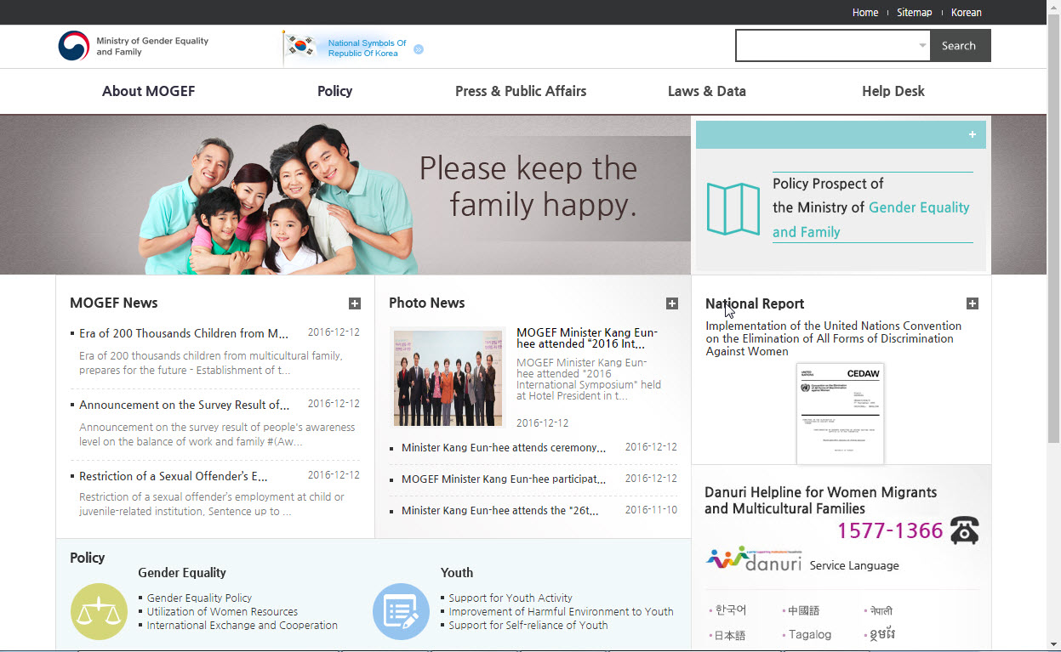Click inside the search input field
1061x652 pixels.
[825, 46]
